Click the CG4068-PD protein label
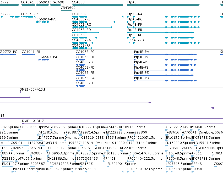This screenshot has height=173, width=223. (85, 68)
